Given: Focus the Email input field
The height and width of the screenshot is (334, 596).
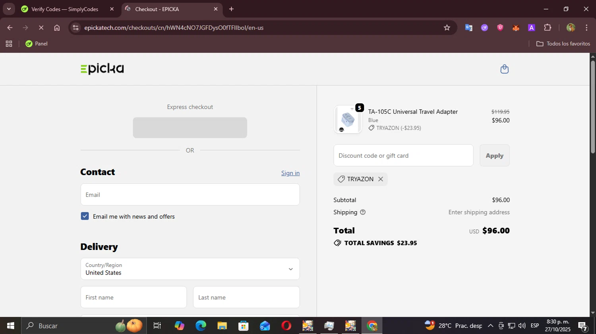Looking at the screenshot, I should click(x=190, y=195).
